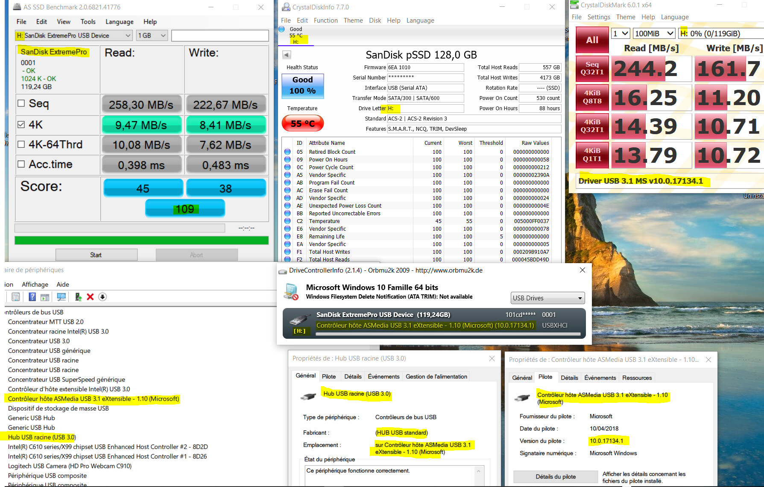
Task: Open the Tools menu in AS SSD Benchmark
Action: point(88,22)
